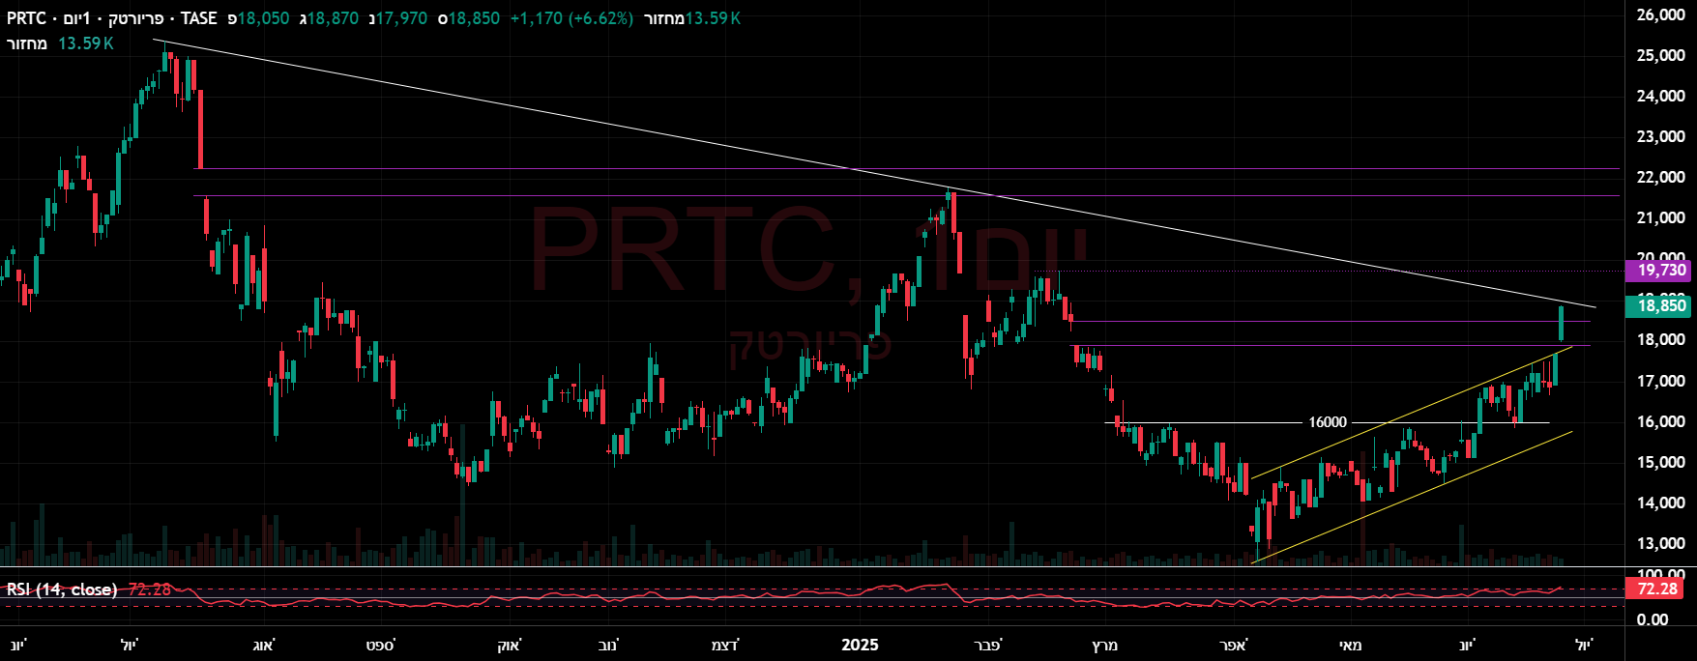Select the lower yellow channel line
Viewport: 1697px width, 661px height.
click(x=1412, y=498)
